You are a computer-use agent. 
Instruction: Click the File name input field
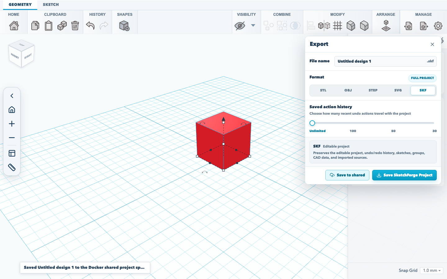click(386, 61)
